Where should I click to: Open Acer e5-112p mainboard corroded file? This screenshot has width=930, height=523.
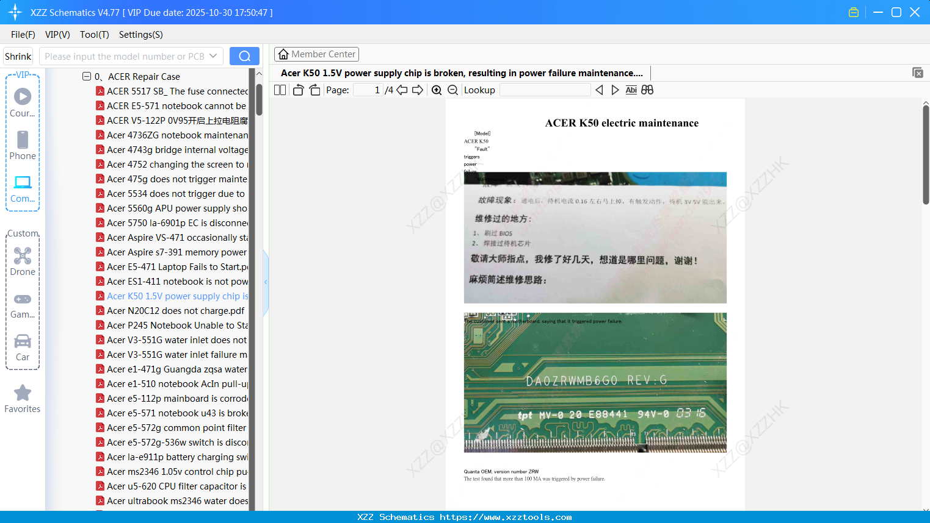pos(177,398)
